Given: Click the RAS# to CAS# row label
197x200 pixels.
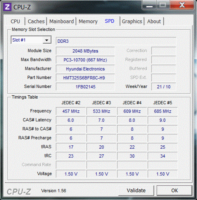Looking at the screenshot, I should coord(37,129).
